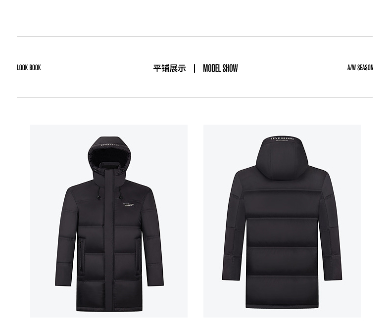Click the vertical divider between 平铺展示 and MODEL SHOW
The height and width of the screenshot is (322, 391).
pyautogui.click(x=195, y=68)
